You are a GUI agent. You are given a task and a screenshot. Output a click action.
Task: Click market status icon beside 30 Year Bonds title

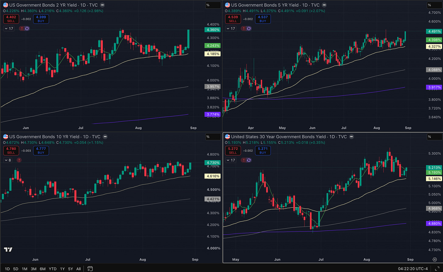pos(351,137)
